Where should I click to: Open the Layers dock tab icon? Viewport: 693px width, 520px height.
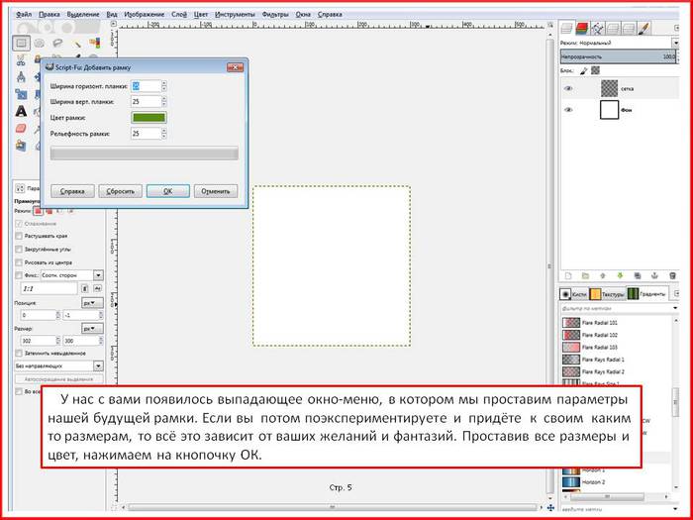click(x=566, y=29)
